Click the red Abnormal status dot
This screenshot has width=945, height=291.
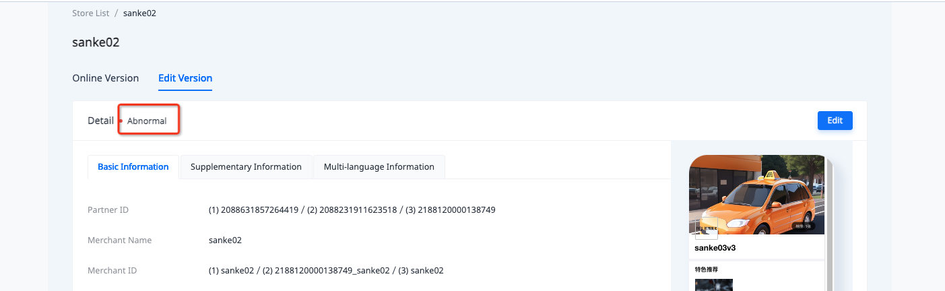[121, 121]
